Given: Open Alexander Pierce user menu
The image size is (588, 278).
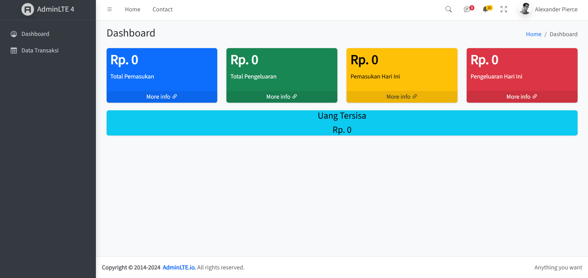Looking at the screenshot, I should point(556,10).
